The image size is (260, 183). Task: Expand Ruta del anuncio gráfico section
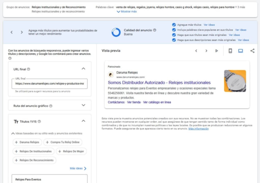83,105
